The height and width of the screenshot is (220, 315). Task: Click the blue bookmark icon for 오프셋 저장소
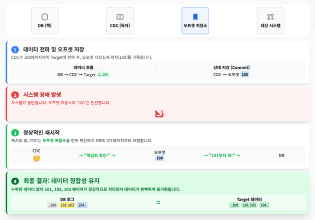(x=195, y=17)
